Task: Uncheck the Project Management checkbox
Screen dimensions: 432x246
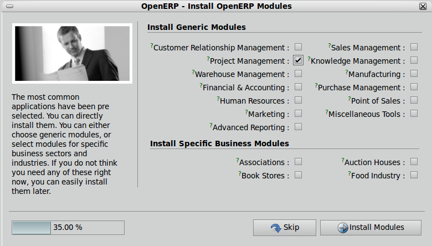Action: click(298, 60)
